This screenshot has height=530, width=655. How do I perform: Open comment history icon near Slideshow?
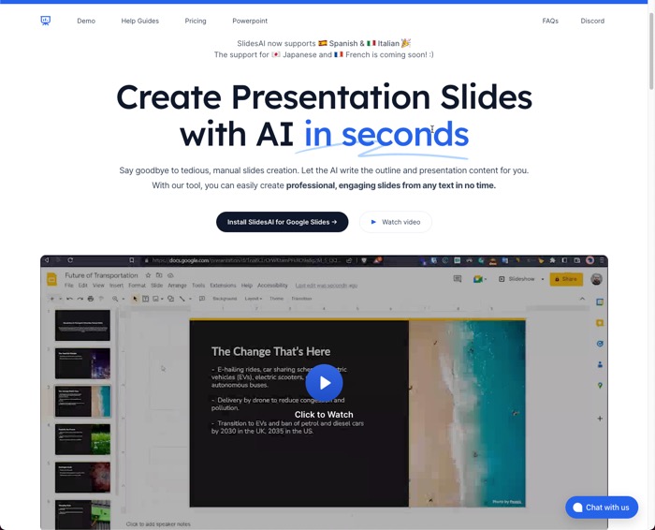(458, 279)
